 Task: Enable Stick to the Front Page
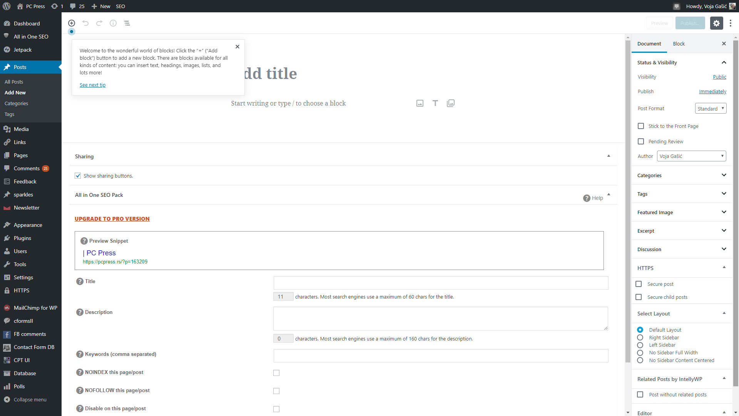coord(641,126)
